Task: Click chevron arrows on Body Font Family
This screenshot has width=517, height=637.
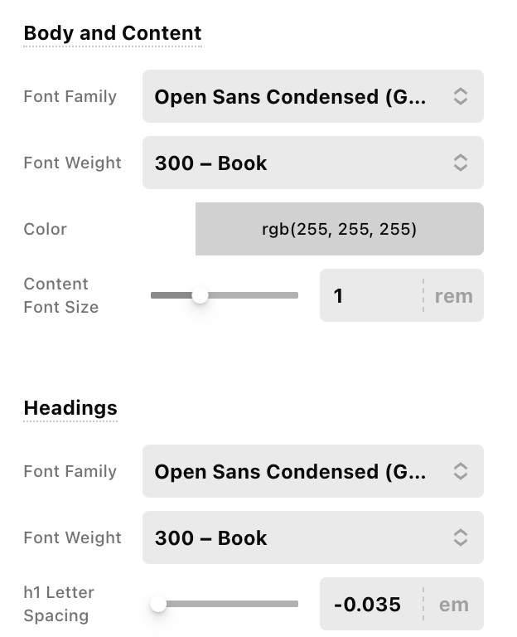Action: 461,96
